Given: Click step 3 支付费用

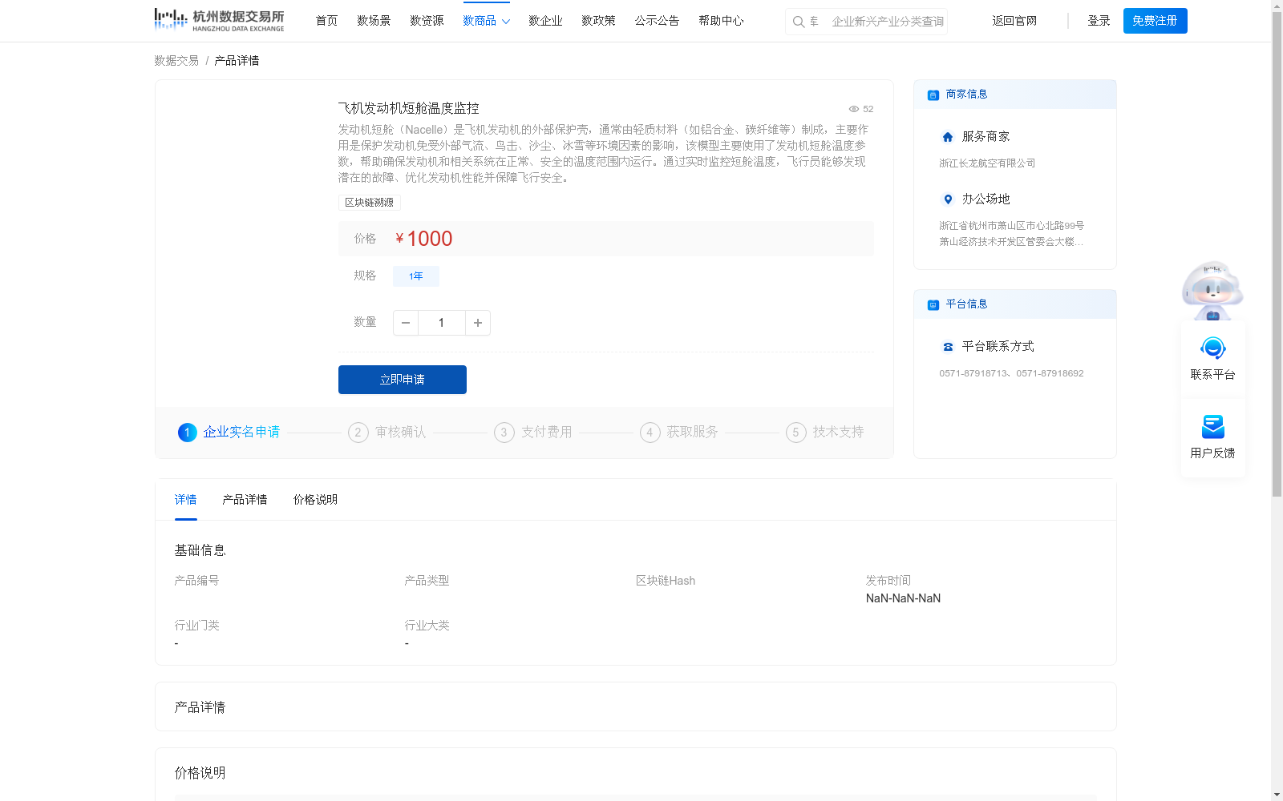Looking at the screenshot, I should (x=533, y=433).
